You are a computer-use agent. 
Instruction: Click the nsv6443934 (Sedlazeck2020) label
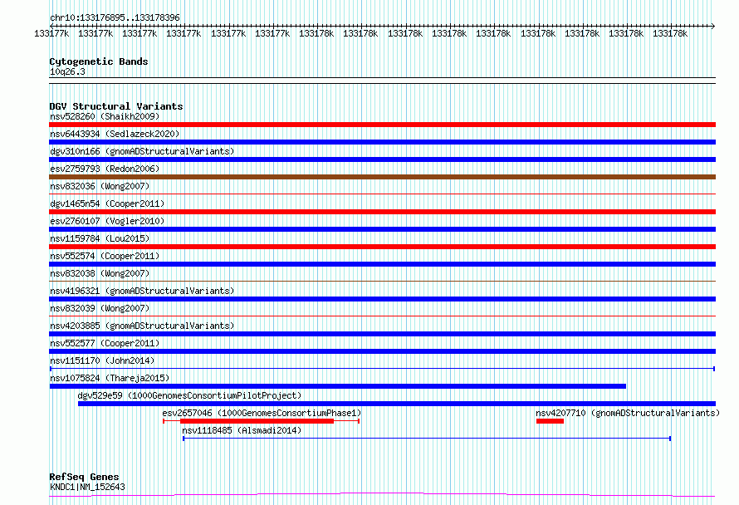115,134
